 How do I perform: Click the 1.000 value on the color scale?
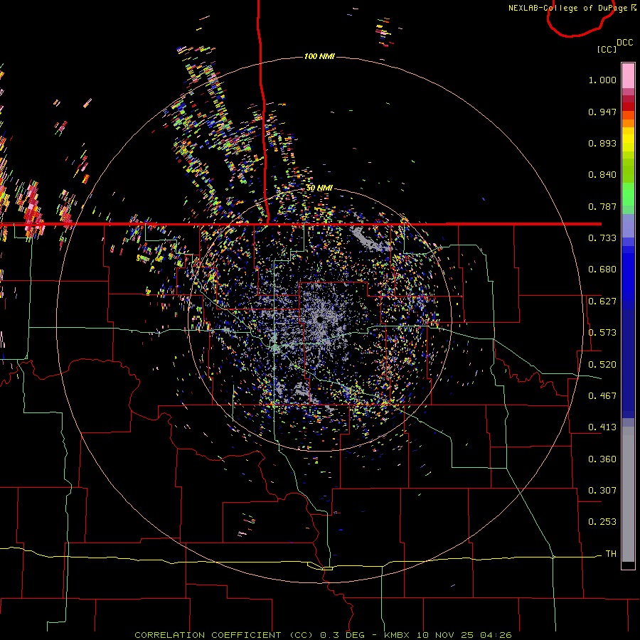[x=602, y=80]
